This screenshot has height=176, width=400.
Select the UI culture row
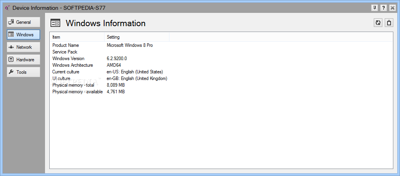tap(110, 78)
